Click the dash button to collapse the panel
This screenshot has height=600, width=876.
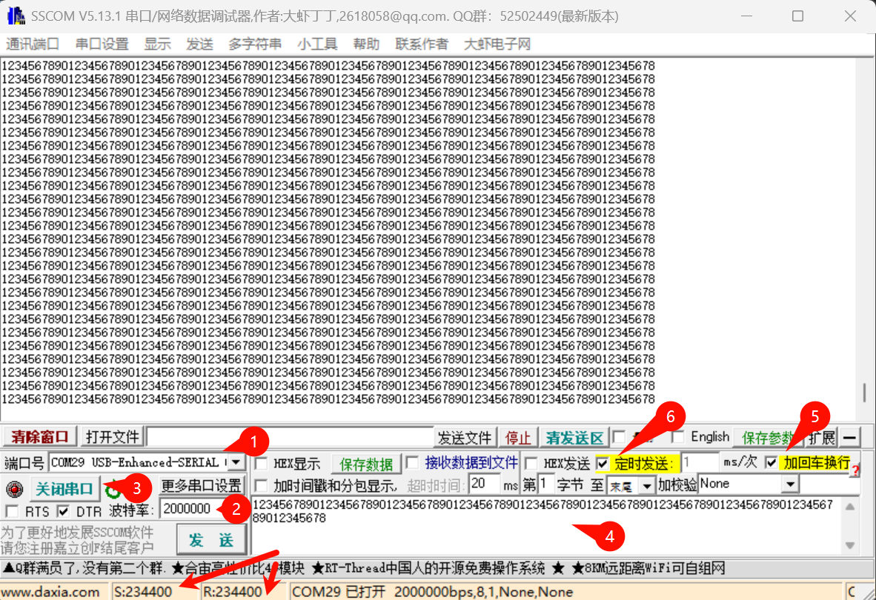pyautogui.click(x=850, y=438)
